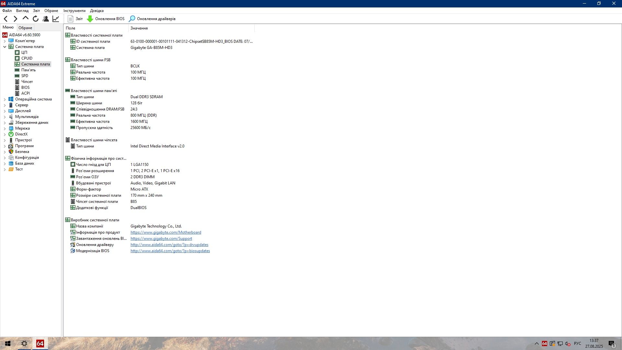Select the Форм-фактор row
The width and height of the screenshot is (622, 350).
click(159, 189)
